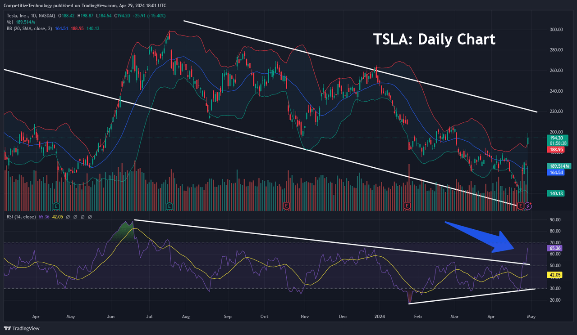Click the 01:58:38 bar countdown timer
Screen dimensions: 577x335
[x=558, y=143]
